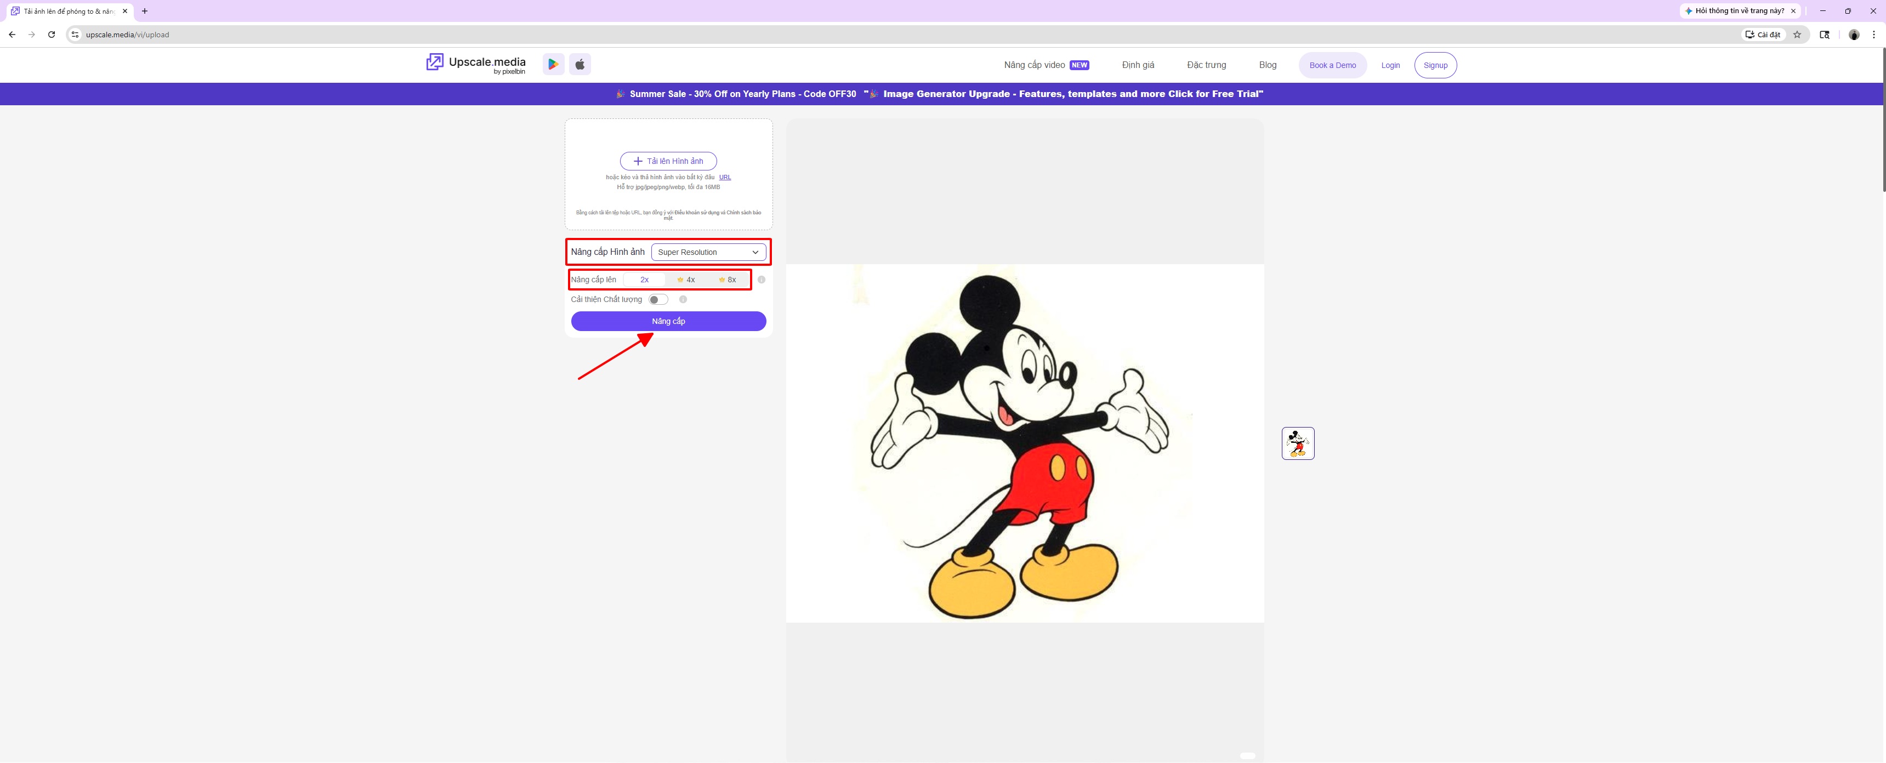Click the address bar URL field
1886x763 pixels.
pos(908,35)
